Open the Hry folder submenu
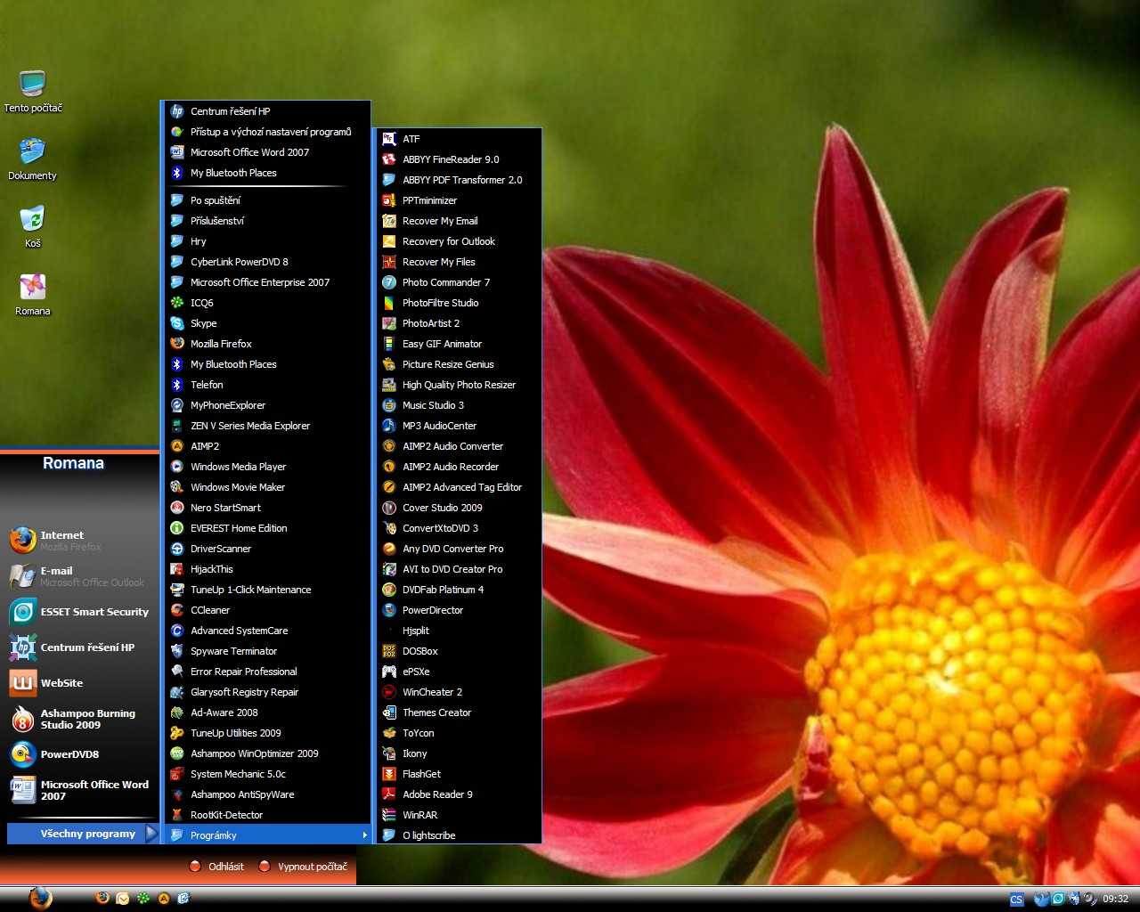This screenshot has height=912, width=1140. click(x=199, y=241)
